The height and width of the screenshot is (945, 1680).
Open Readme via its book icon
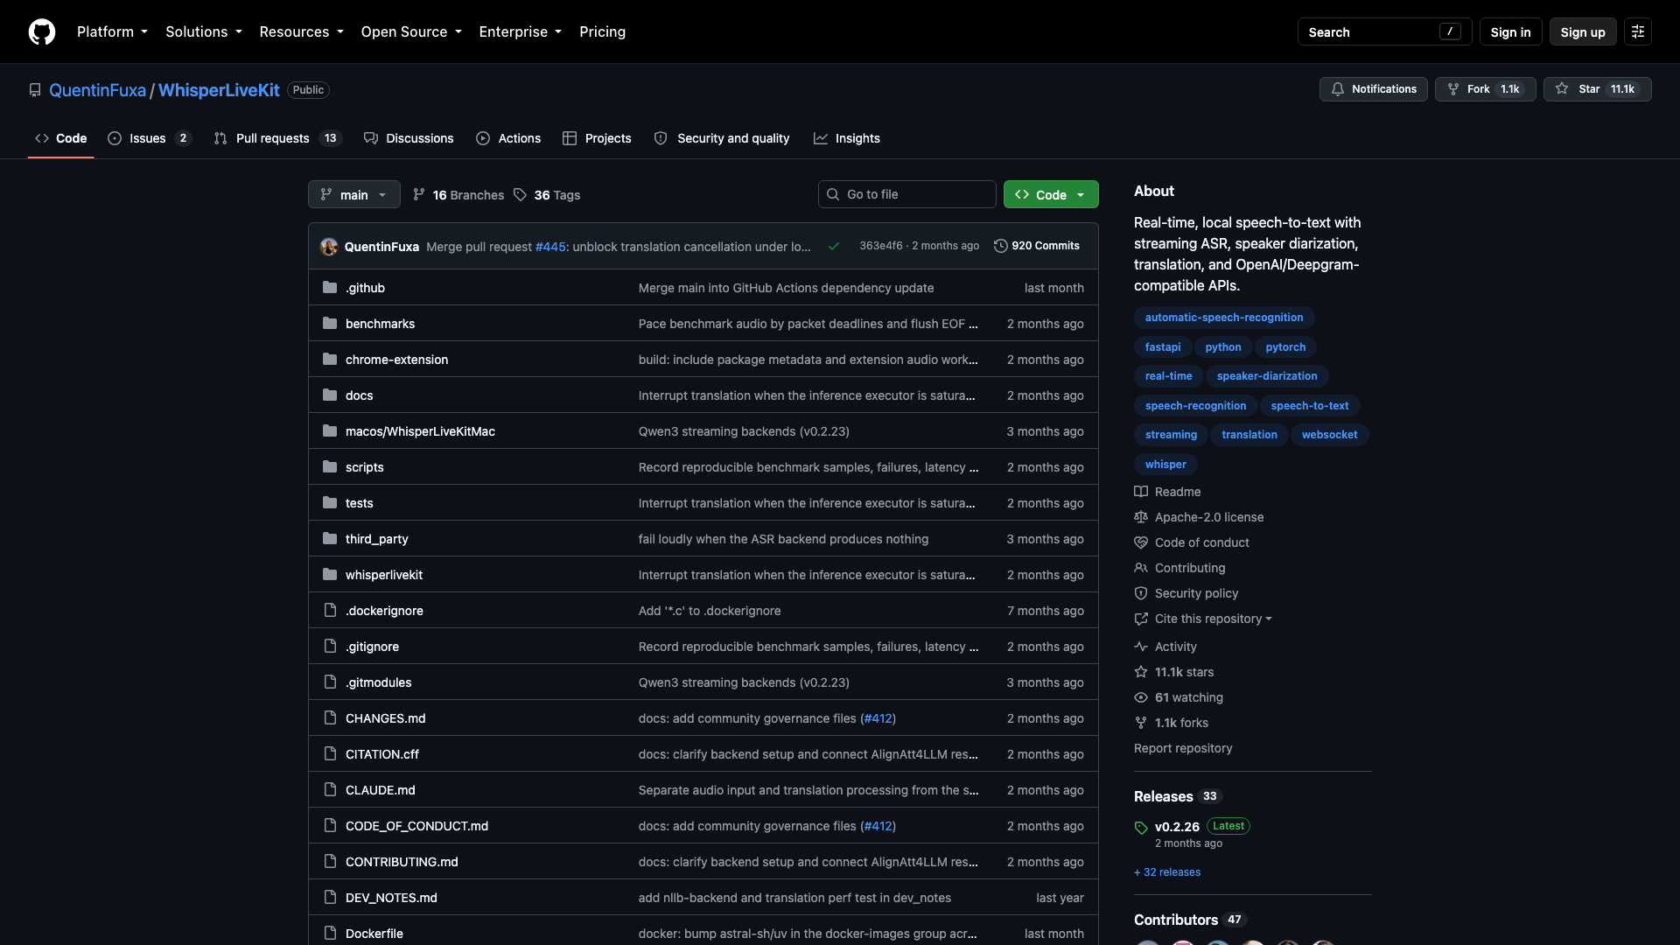tap(1141, 492)
